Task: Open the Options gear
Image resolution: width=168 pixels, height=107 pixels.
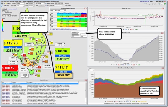Action: coord(154,4)
